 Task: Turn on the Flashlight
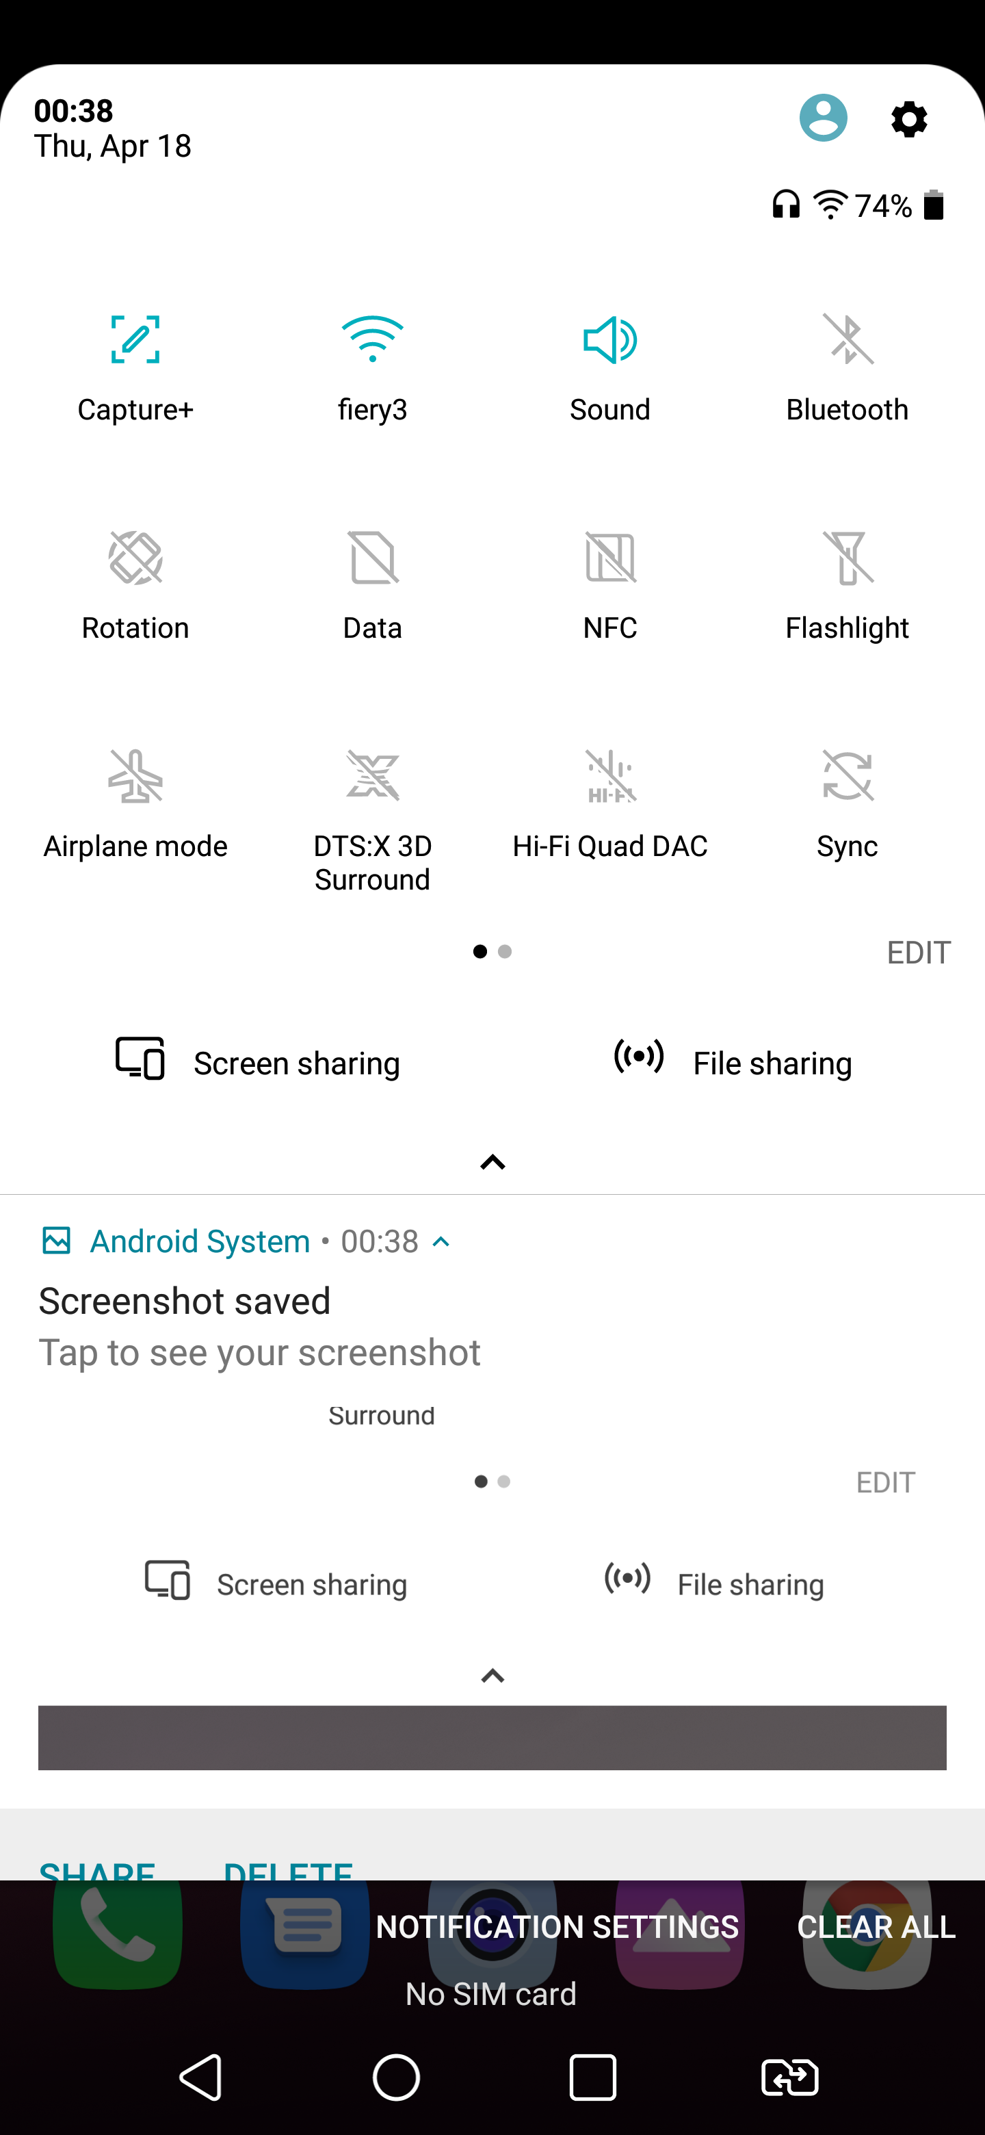(848, 558)
